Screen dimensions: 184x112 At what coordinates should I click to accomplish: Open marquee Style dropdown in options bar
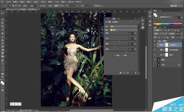59,6
